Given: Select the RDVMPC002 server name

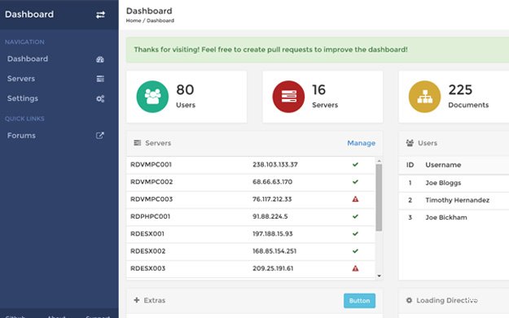Looking at the screenshot, I should 151,181.
